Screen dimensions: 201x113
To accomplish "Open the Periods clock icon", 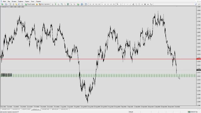I will [82, 4].
